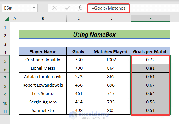Select column D header
The width and height of the screenshot is (179, 124).
111,19
